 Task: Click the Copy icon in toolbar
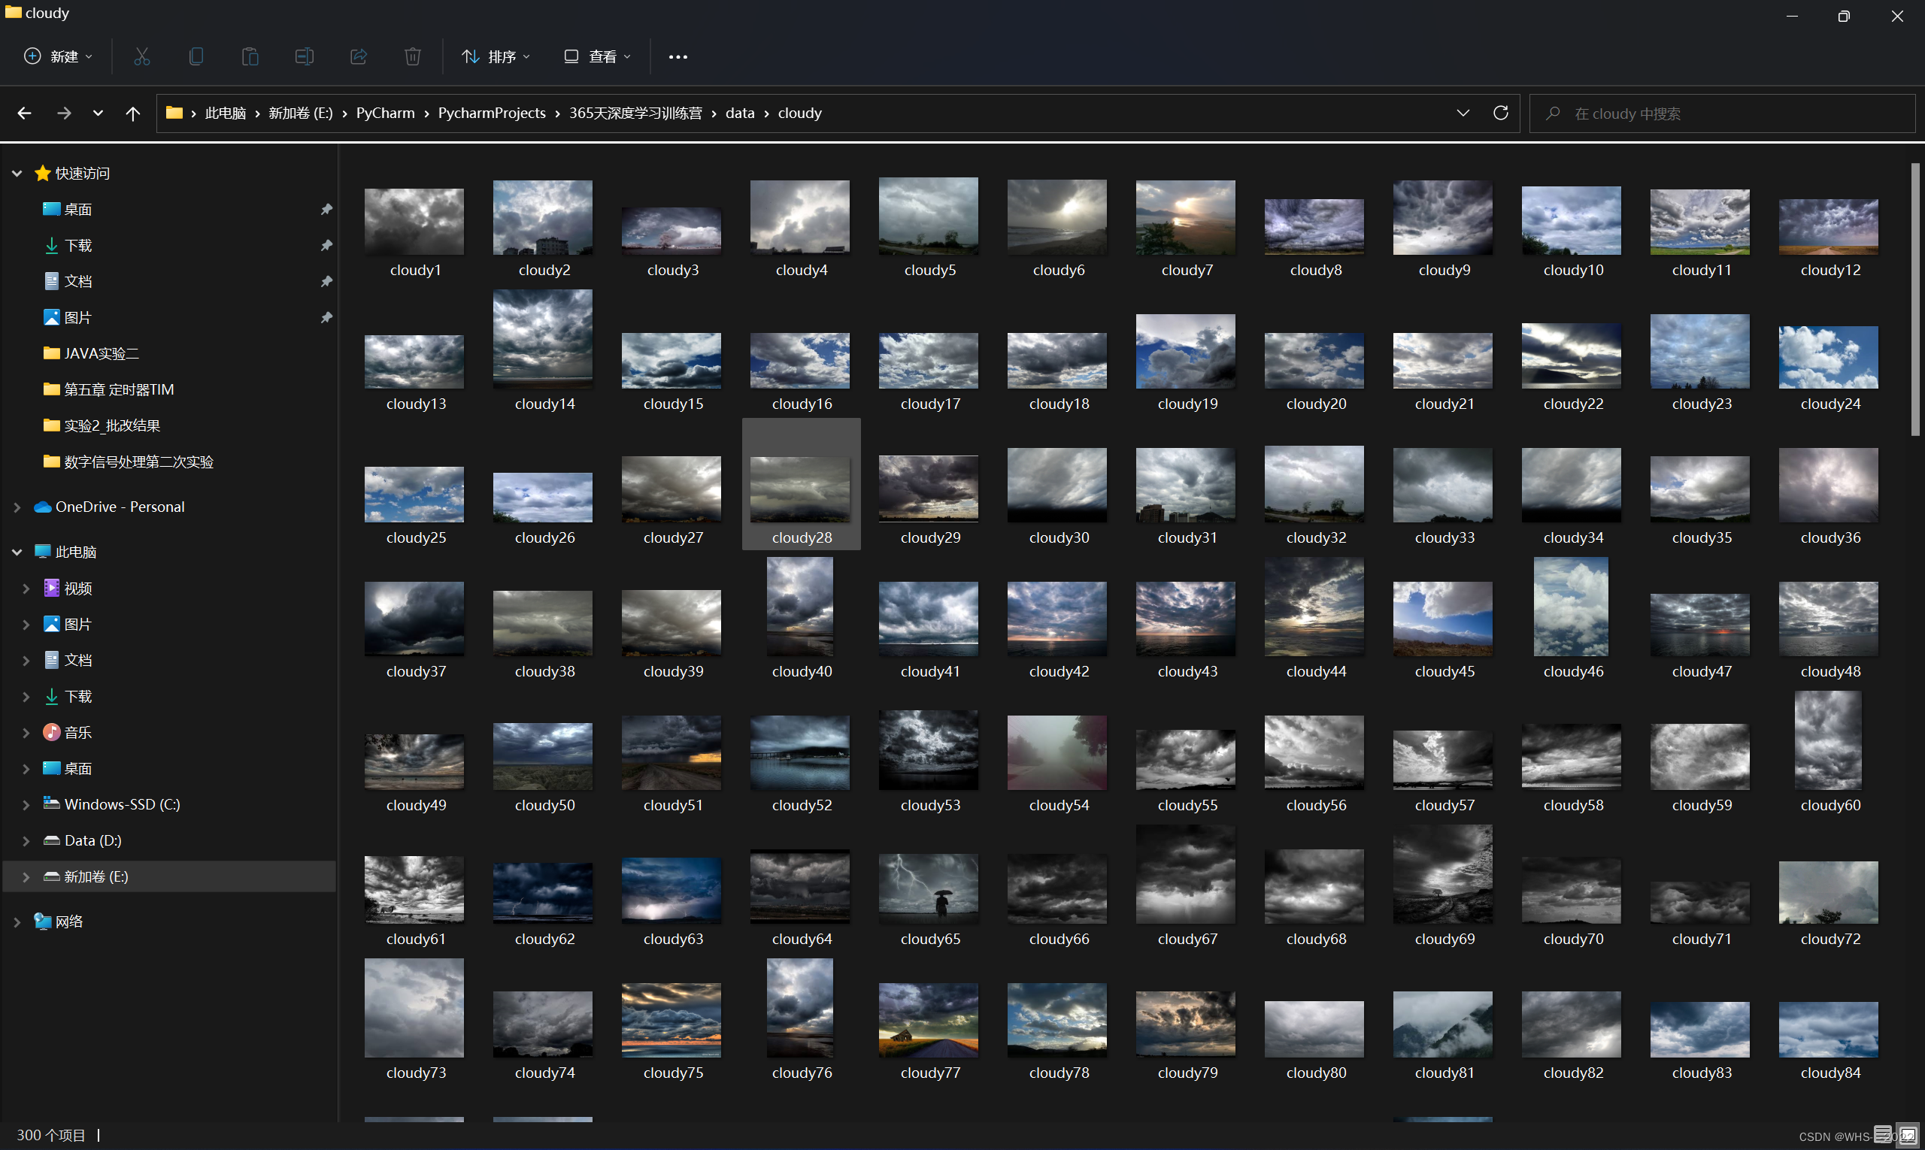click(x=196, y=56)
